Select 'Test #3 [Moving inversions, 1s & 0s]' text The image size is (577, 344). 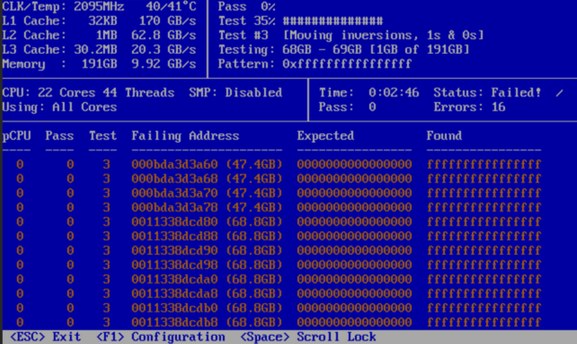(x=351, y=35)
